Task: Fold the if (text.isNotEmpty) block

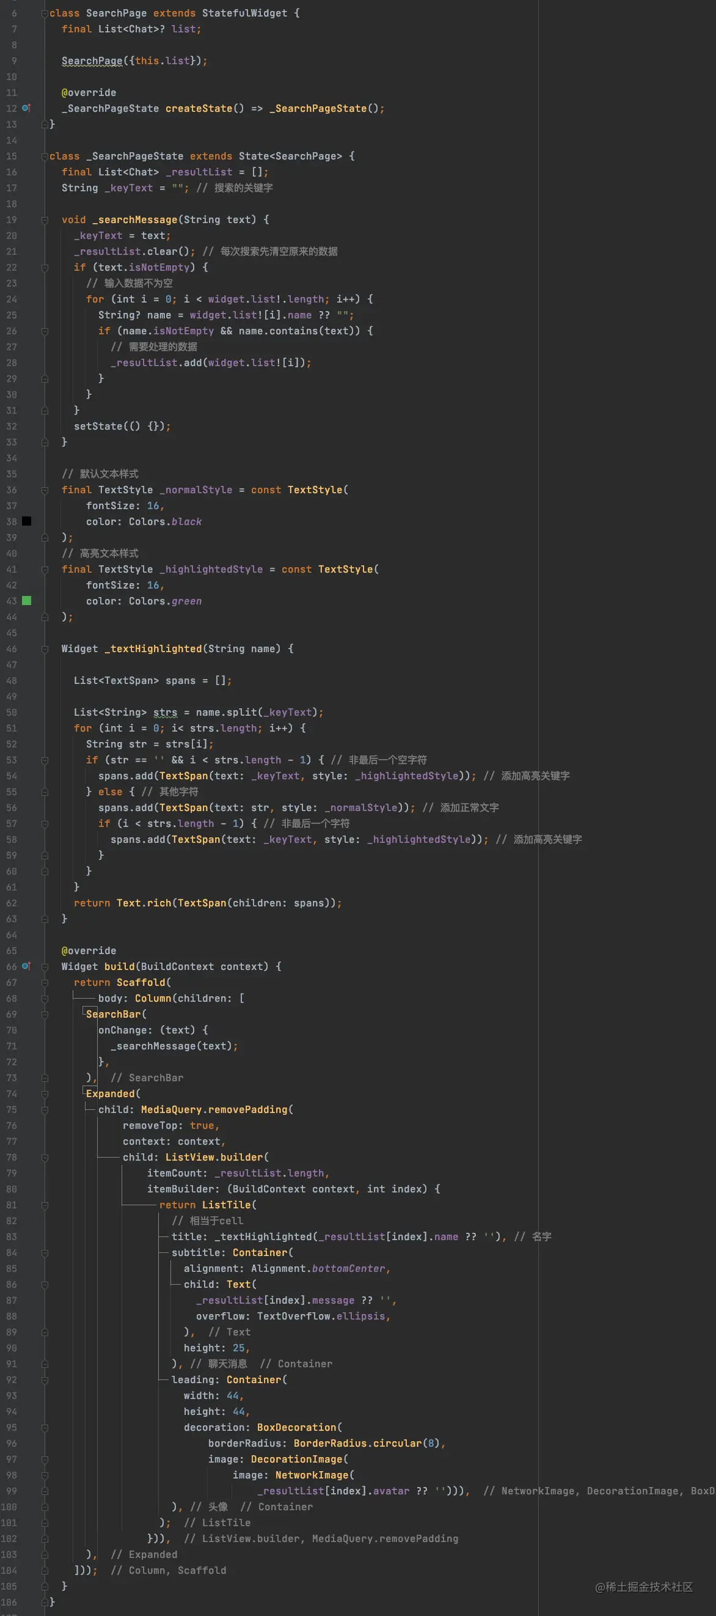Action: [x=45, y=267]
